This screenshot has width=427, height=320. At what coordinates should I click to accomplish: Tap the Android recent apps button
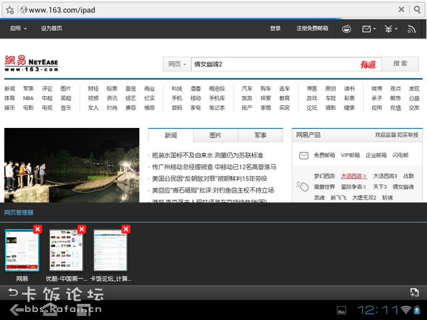(x=84, y=309)
